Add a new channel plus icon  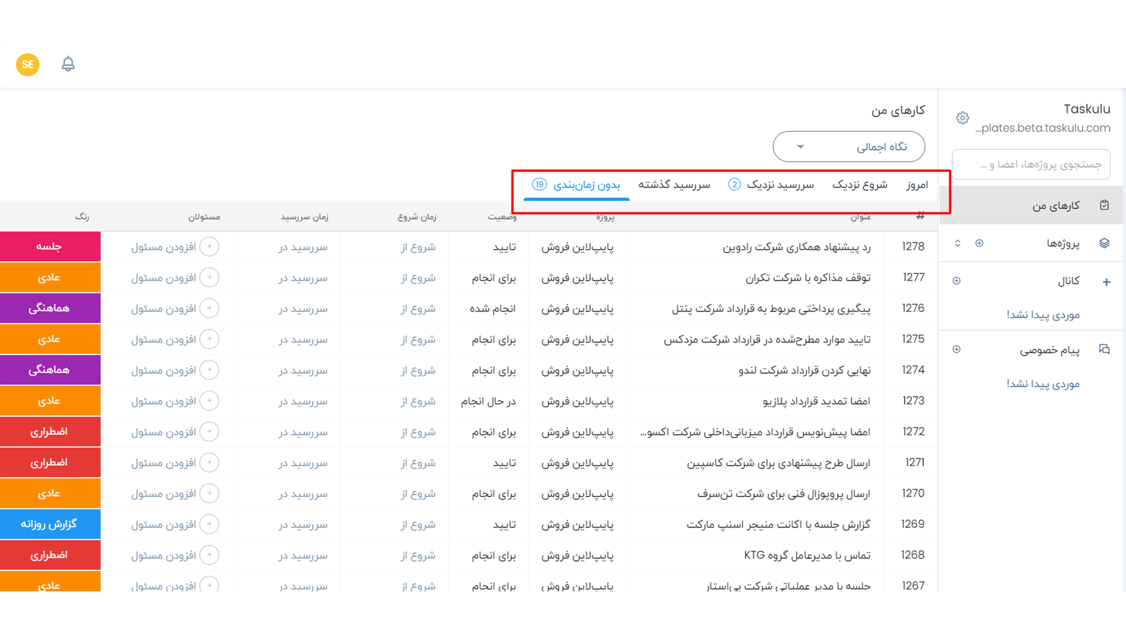point(957,281)
